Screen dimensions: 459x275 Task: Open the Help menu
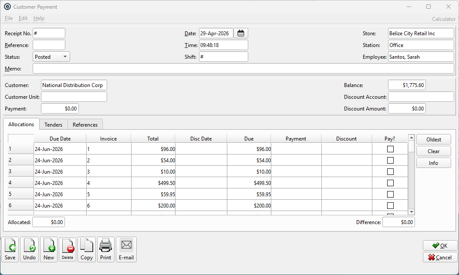[x=39, y=18]
